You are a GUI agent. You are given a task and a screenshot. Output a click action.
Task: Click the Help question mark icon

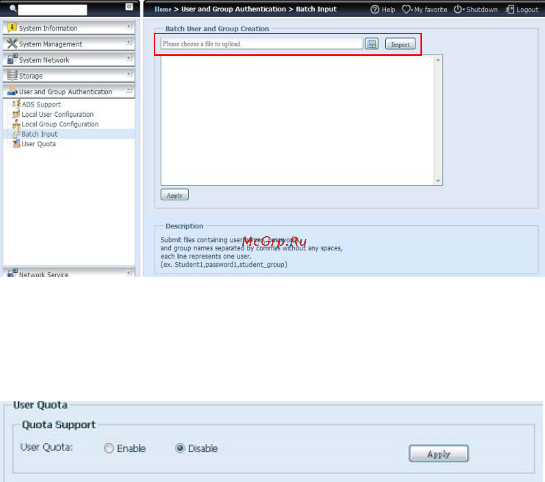[375, 10]
